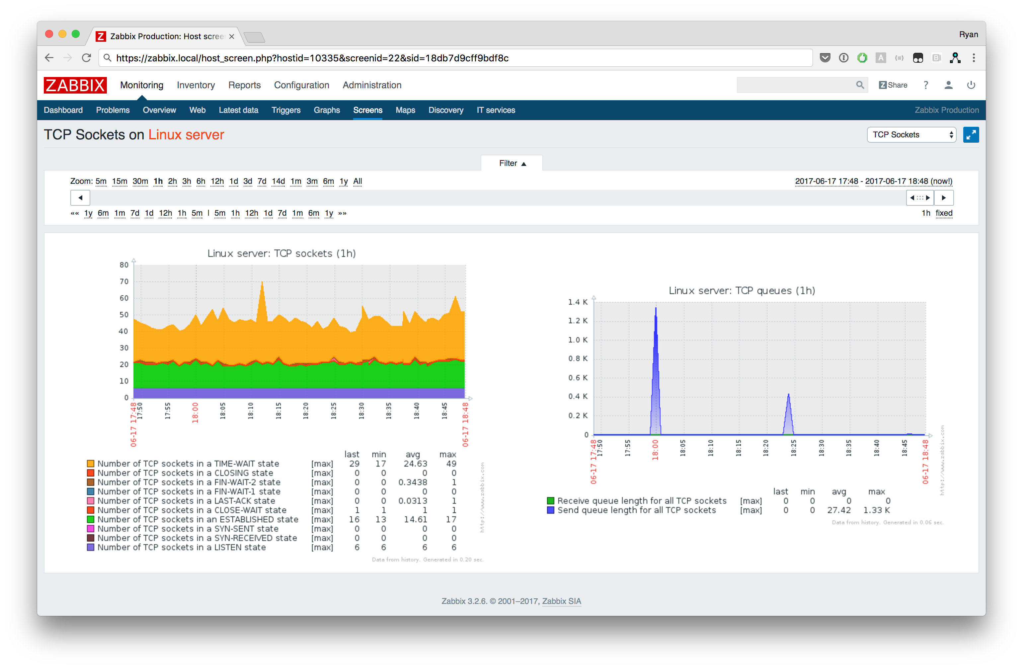Image resolution: width=1023 pixels, height=669 pixels.
Task: Open the Configuration menu
Action: pos(301,85)
